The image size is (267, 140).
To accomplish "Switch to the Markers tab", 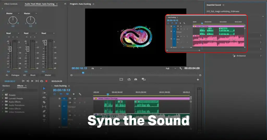I will click(x=6, y=86).
